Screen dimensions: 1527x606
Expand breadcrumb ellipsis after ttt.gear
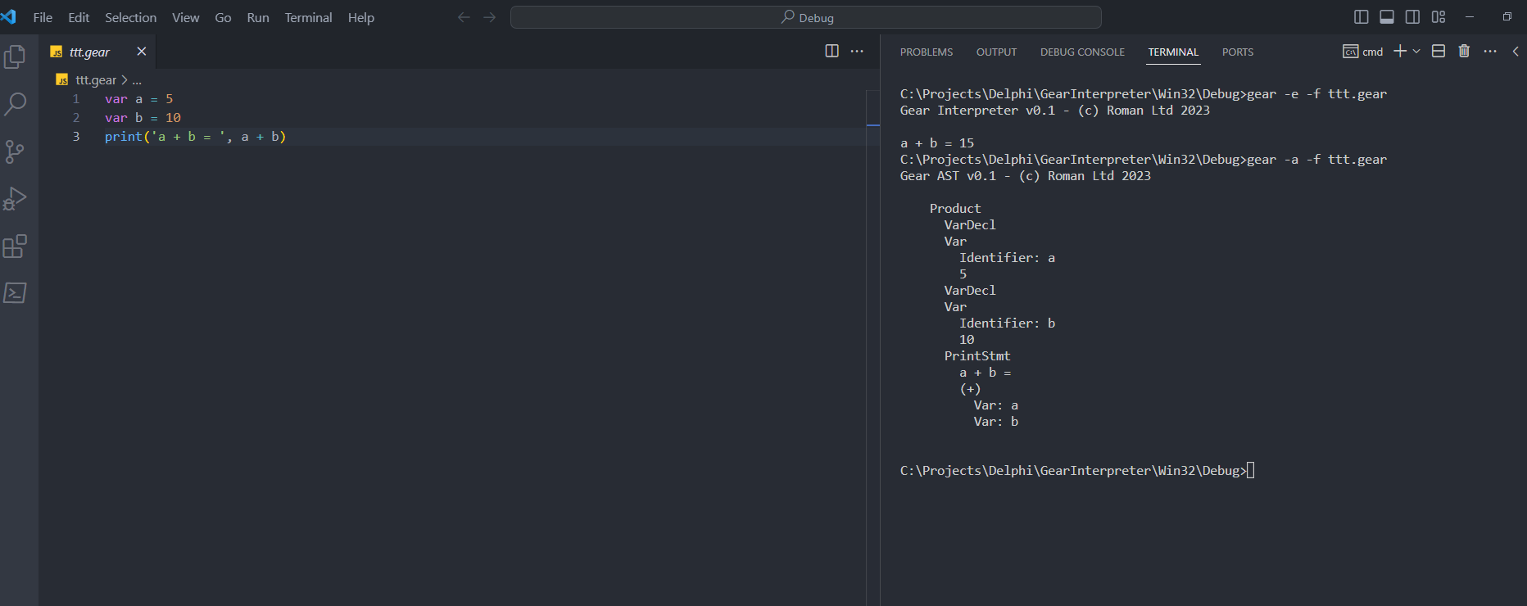137,80
